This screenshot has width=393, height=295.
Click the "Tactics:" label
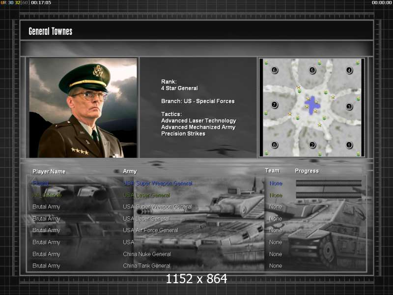(x=171, y=114)
